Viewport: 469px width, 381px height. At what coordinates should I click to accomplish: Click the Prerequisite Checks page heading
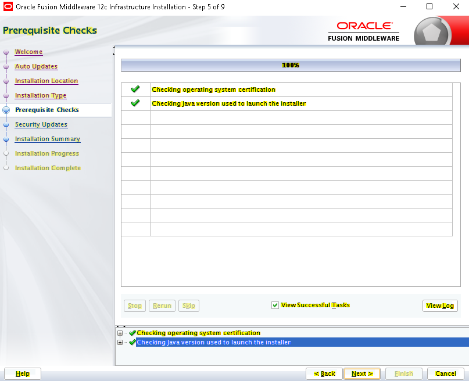(50, 30)
